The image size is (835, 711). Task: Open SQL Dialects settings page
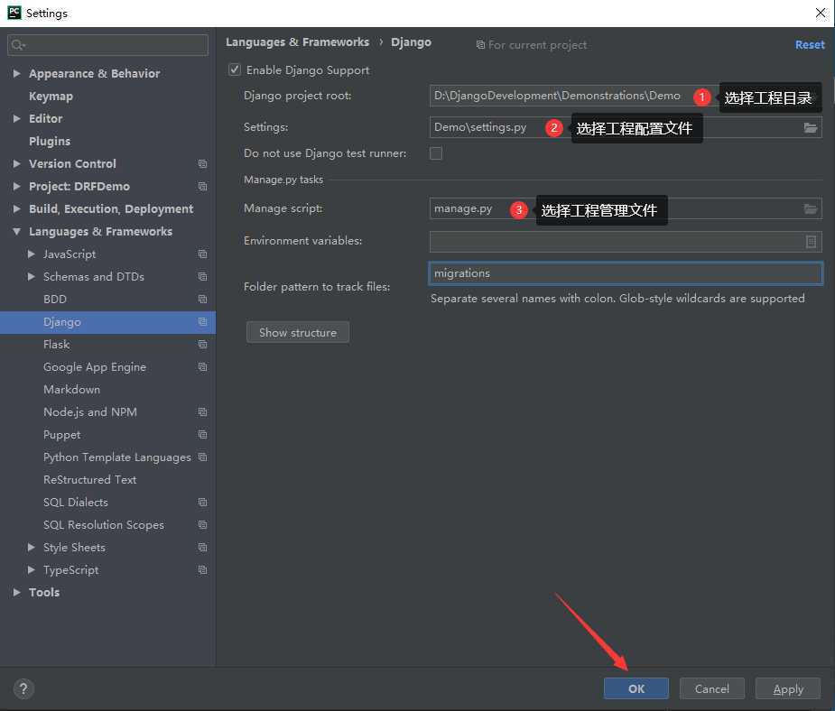pos(76,503)
